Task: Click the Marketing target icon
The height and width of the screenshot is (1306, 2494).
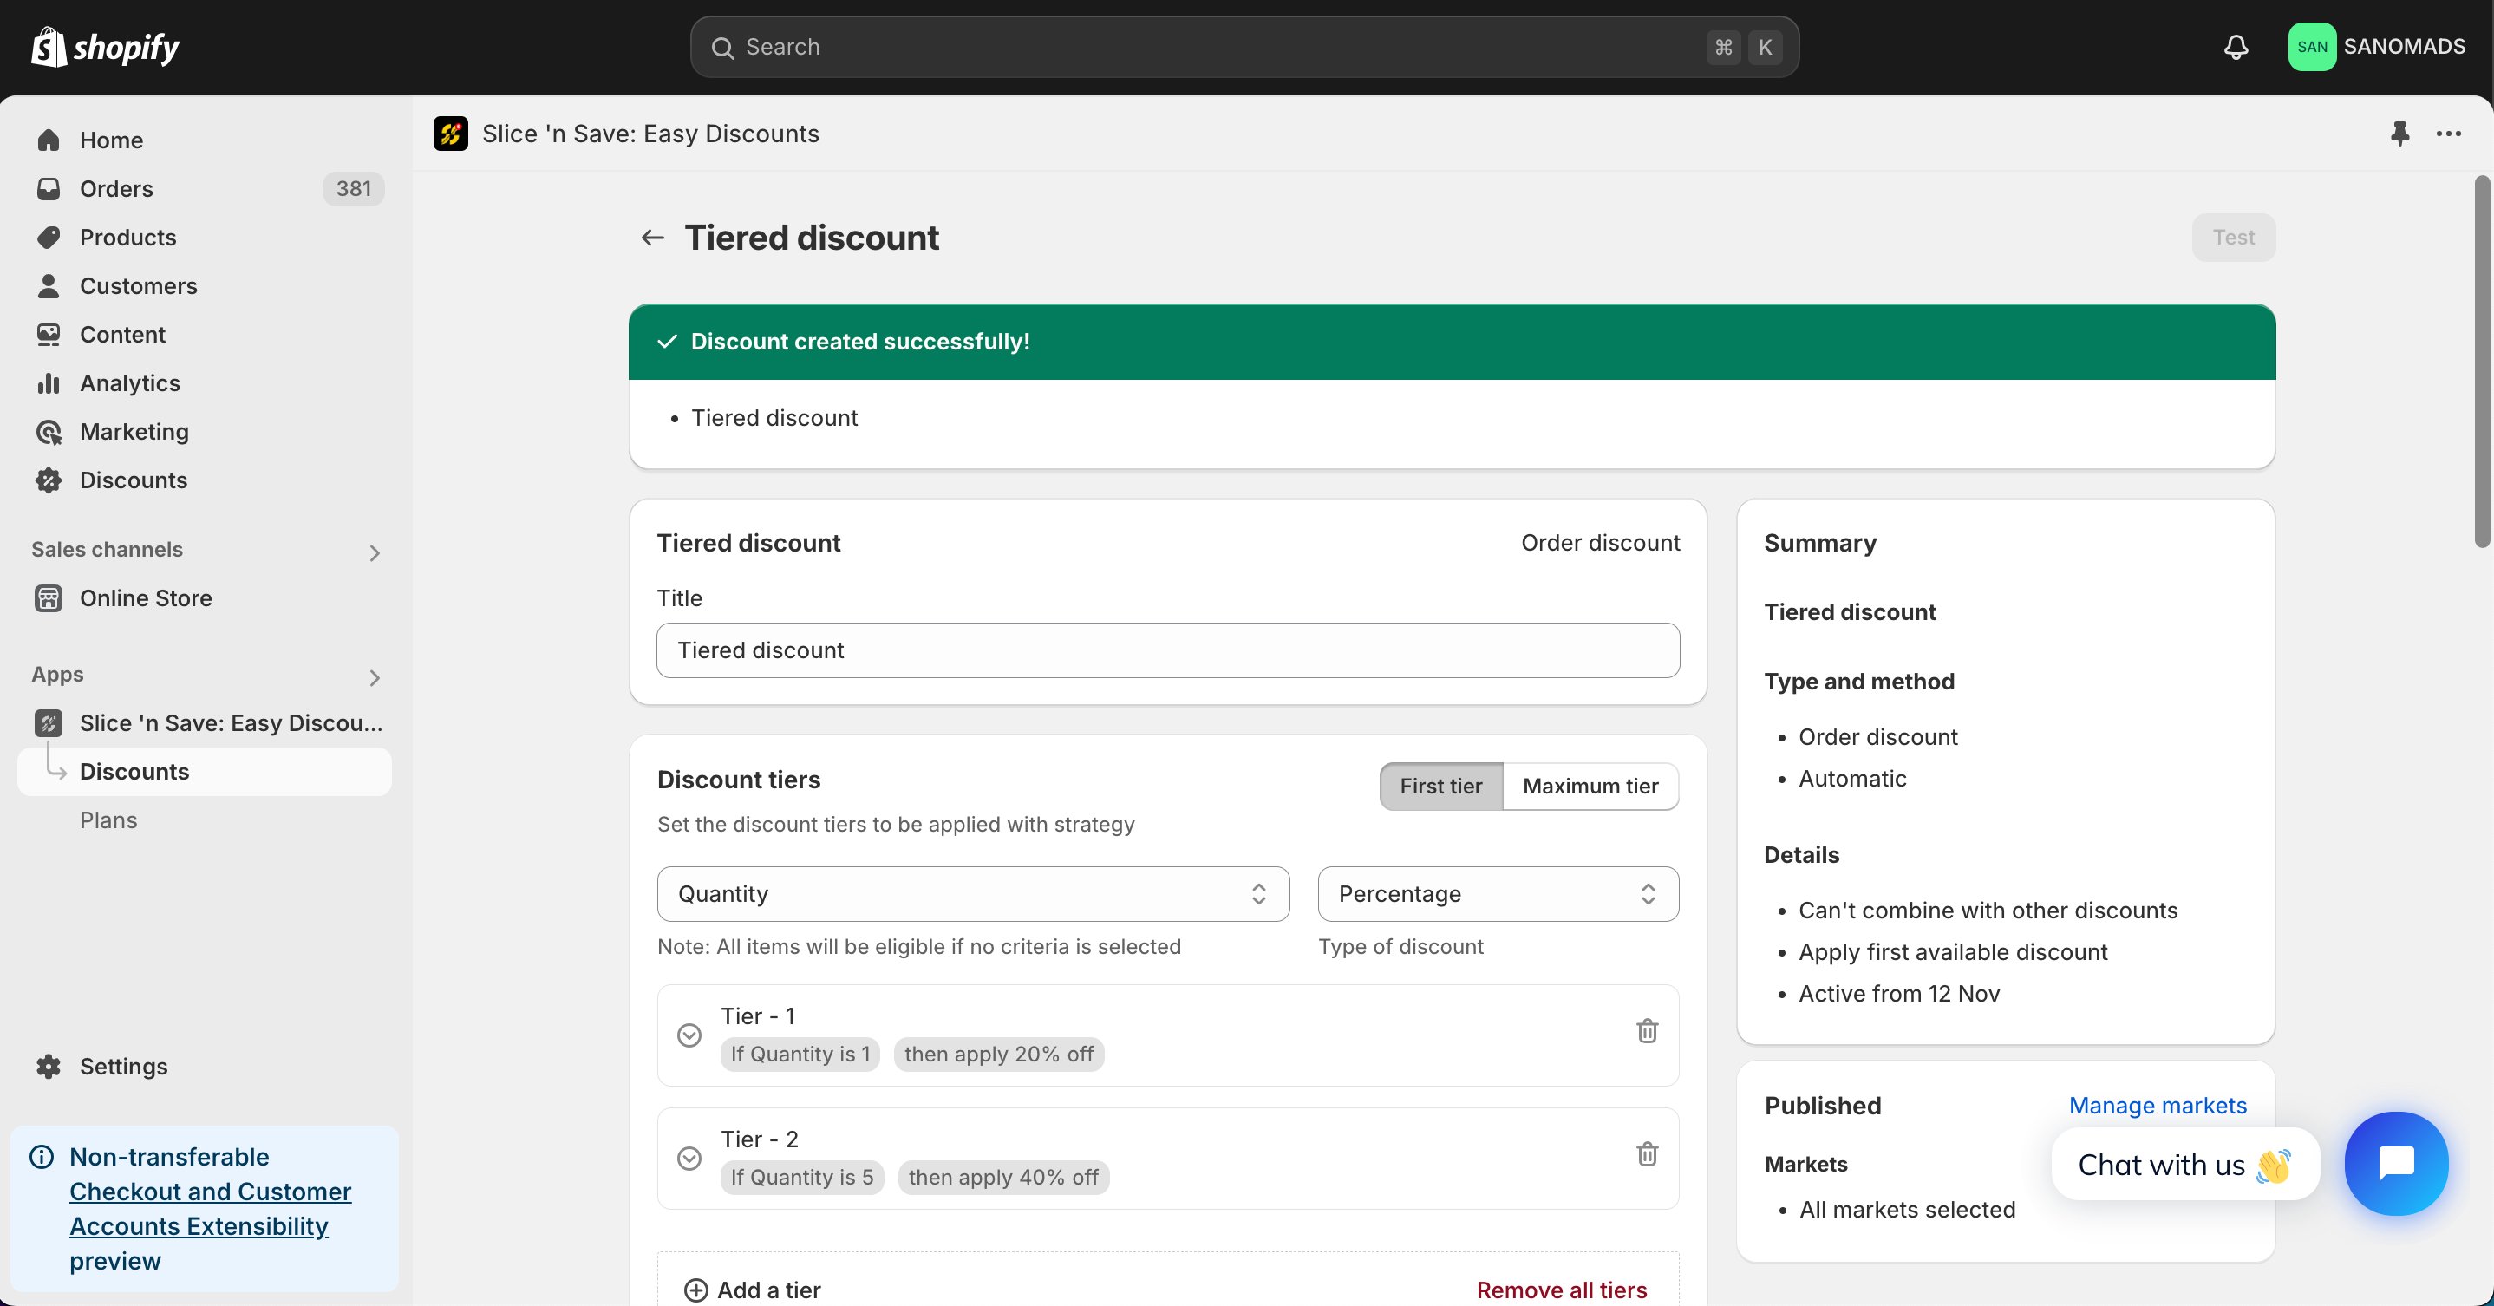Action: [x=49, y=432]
